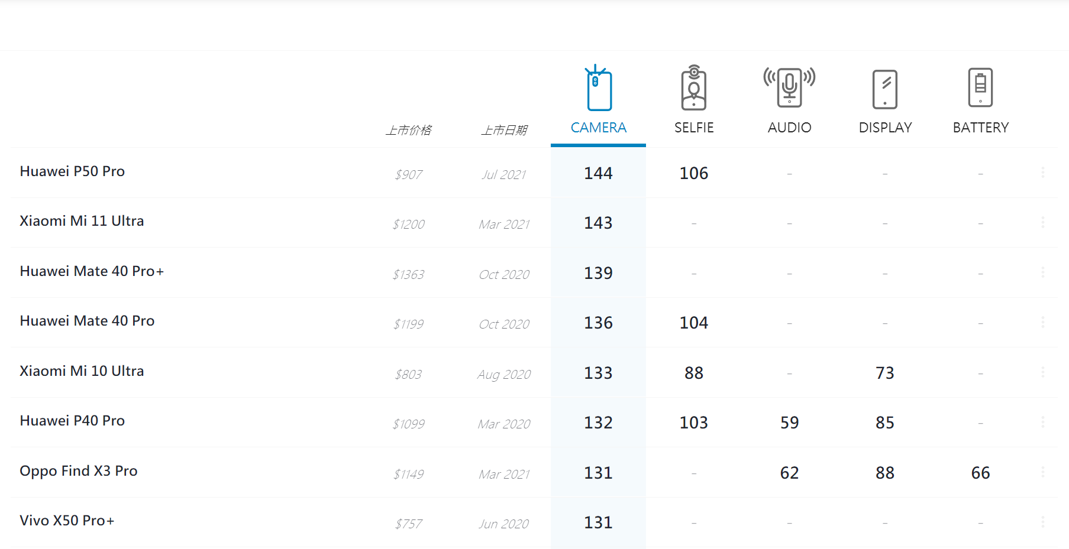Click the Audio microphone icon
The height and width of the screenshot is (549, 1069).
tap(789, 87)
